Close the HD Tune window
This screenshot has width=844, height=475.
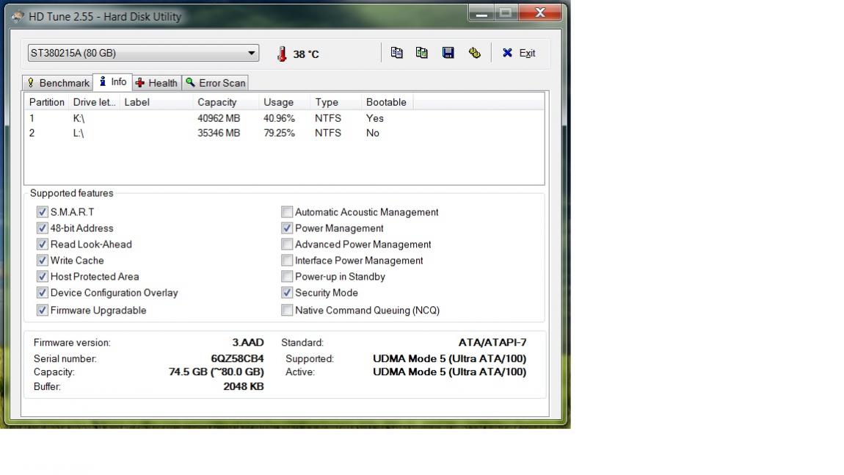point(540,13)
